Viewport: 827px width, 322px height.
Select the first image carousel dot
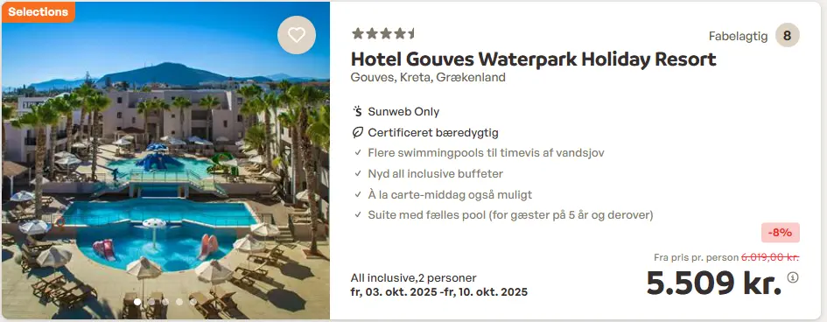[137, 302]
